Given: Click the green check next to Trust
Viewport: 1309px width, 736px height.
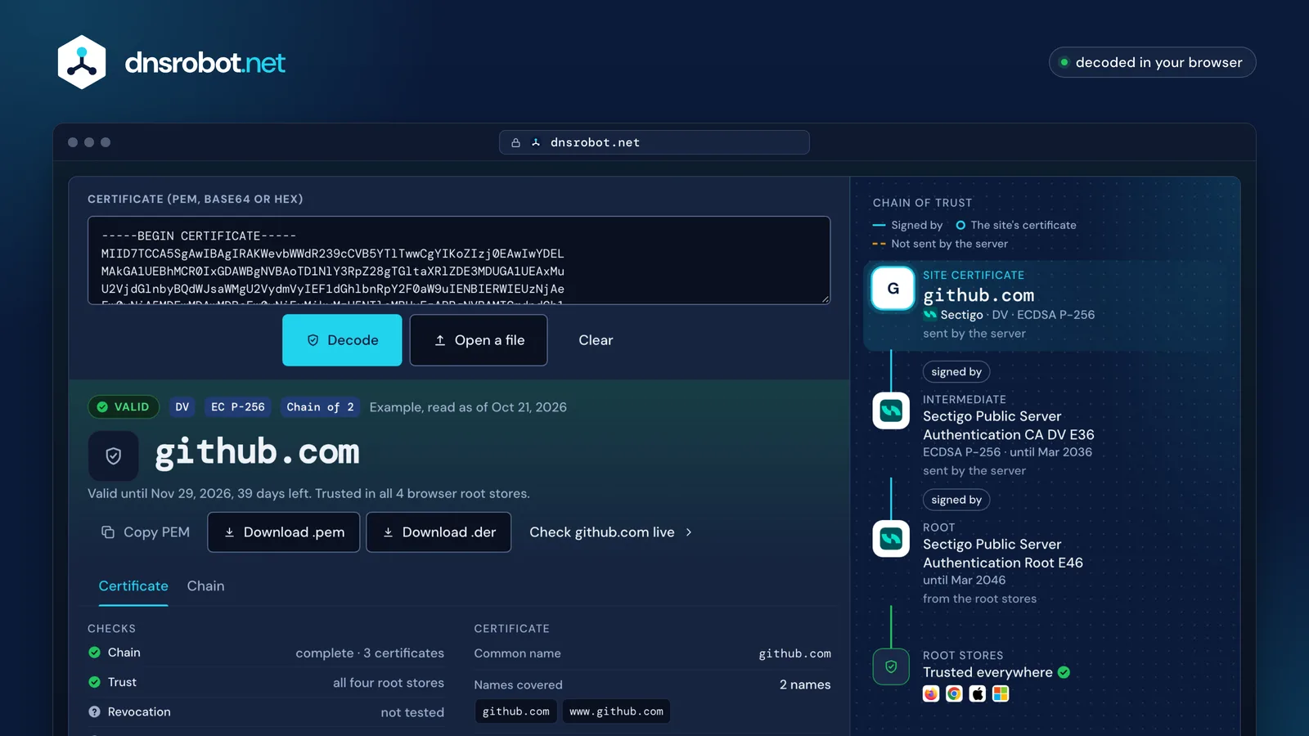Looking at the screenshot, I should [x=94, y=682].
